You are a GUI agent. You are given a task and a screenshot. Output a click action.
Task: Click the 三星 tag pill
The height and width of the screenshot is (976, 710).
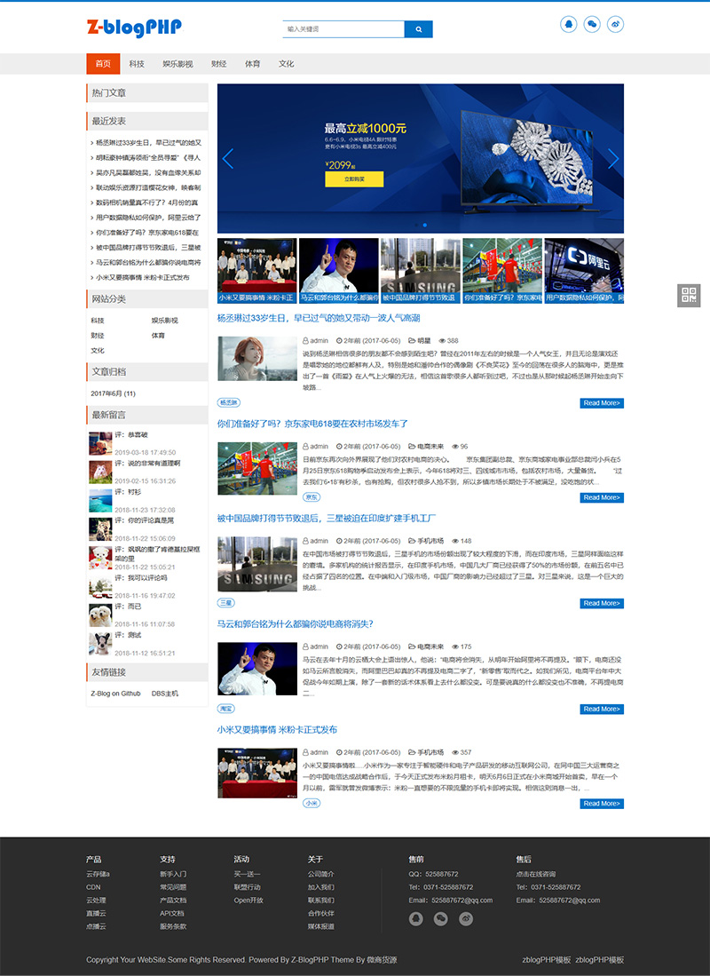tap(226, 603)
